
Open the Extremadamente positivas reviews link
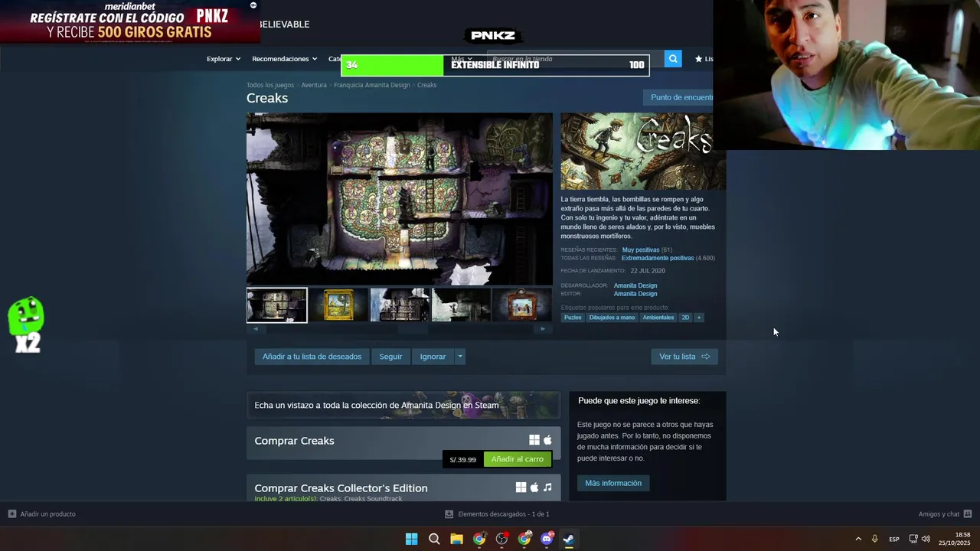[x=658, y=258]
